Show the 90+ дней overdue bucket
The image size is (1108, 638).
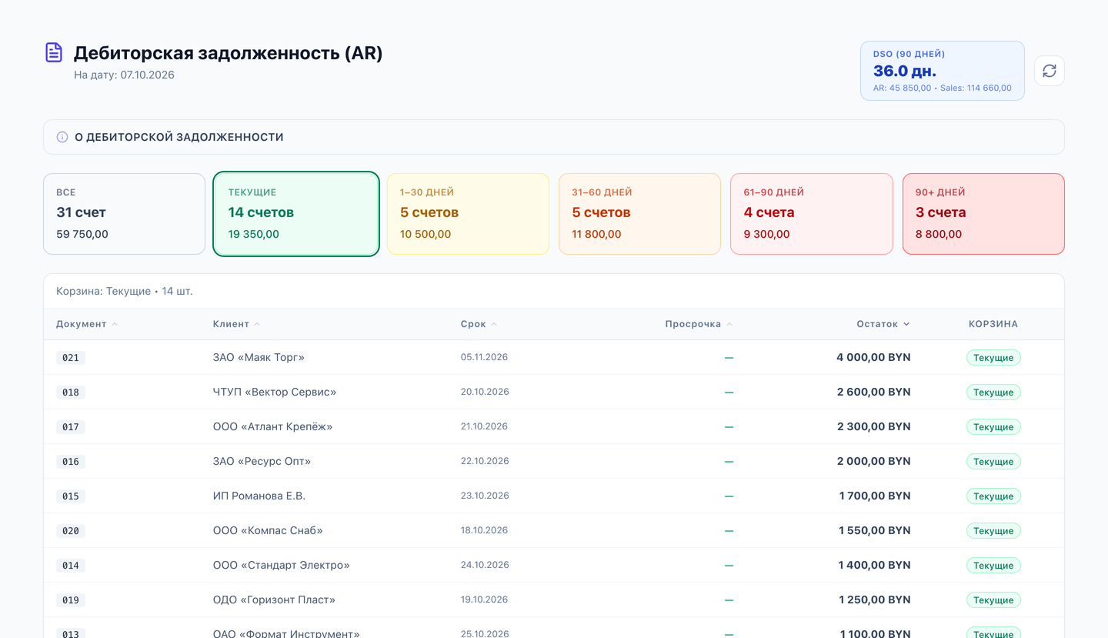click(983, 214)
